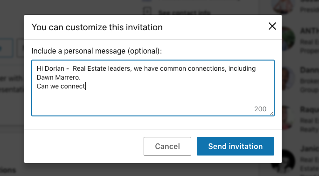This screenshot has height=176, width=319.
Task: Focus the personal message text box
Action: click(x=153, y=88)
